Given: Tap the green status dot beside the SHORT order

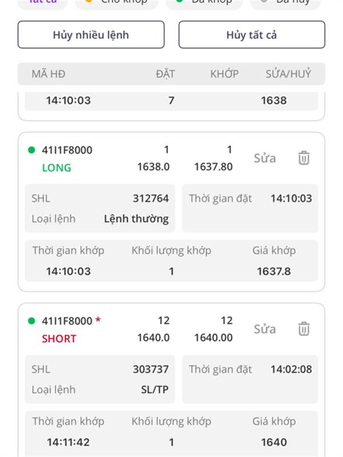Looking at the screenshot, I should (x=31, y=321).
